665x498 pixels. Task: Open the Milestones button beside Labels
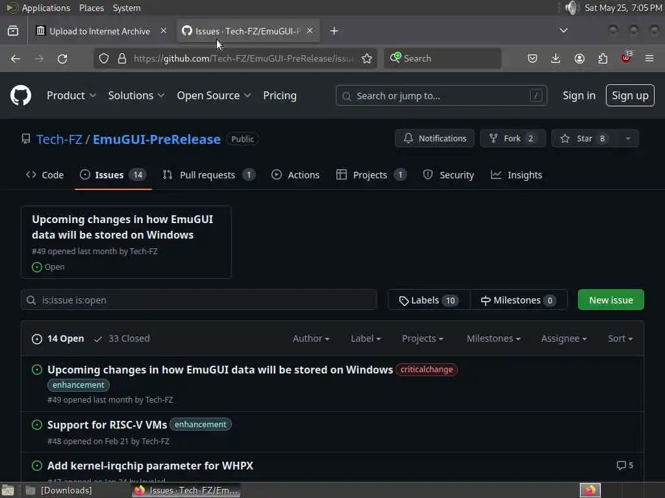point(518,300)
